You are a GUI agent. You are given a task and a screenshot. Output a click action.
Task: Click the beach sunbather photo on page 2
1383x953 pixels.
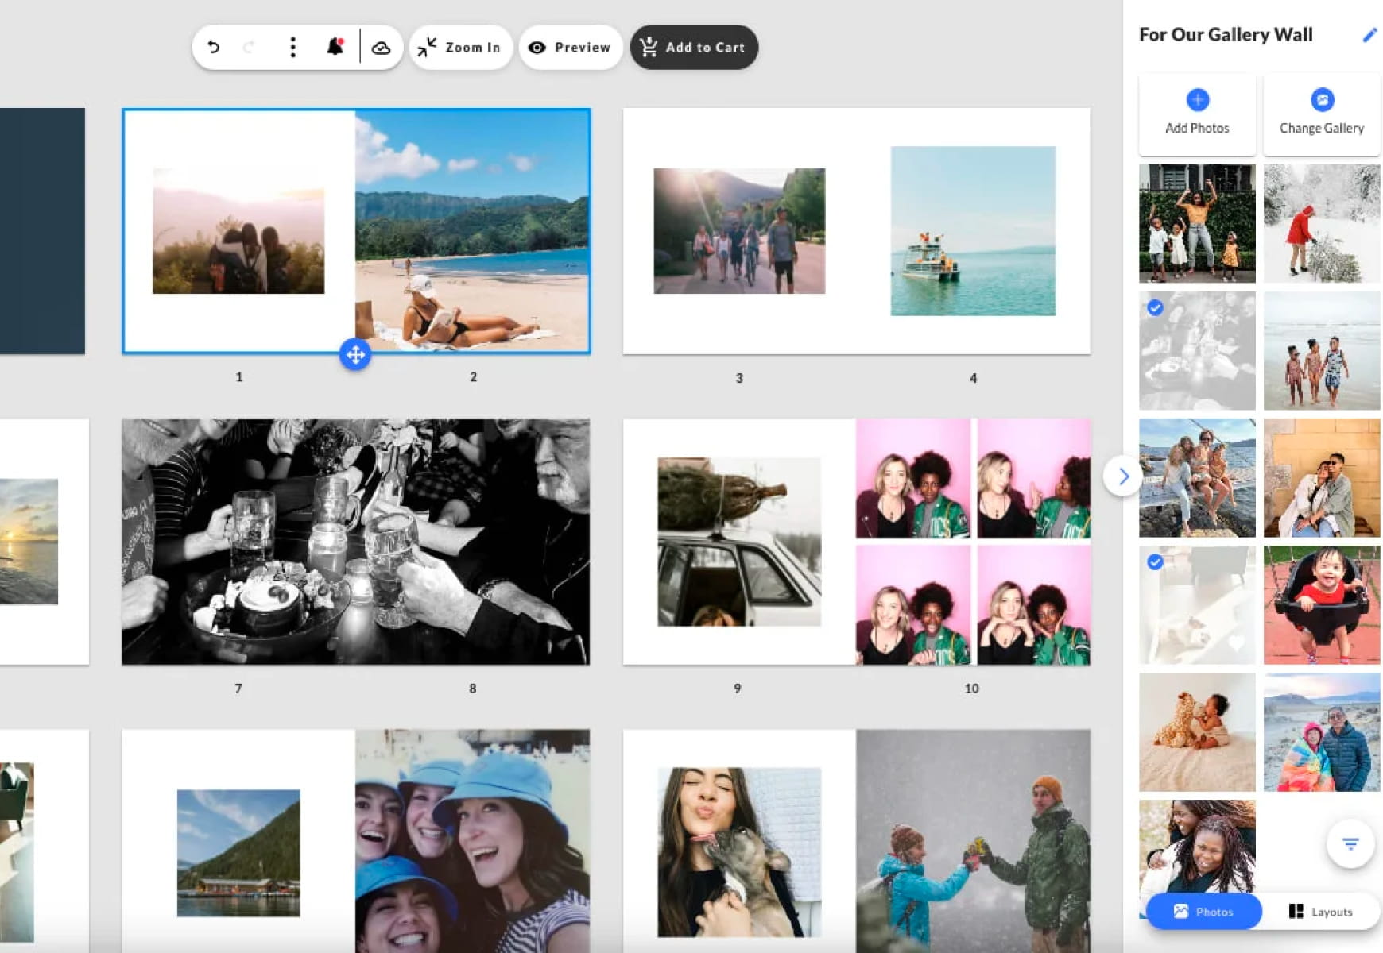click(x=472, y=230)
